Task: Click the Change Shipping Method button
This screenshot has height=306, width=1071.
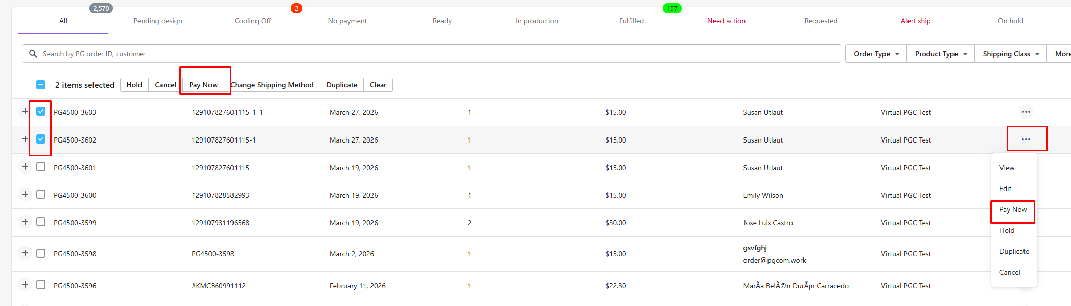Action: [x=272, y=85]
